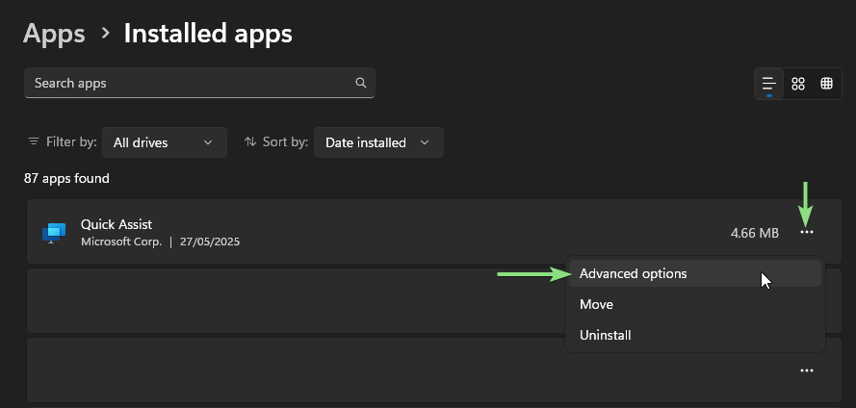Focus the Search apps field
This screenshot has width=856, height=408.
point(199,83)
